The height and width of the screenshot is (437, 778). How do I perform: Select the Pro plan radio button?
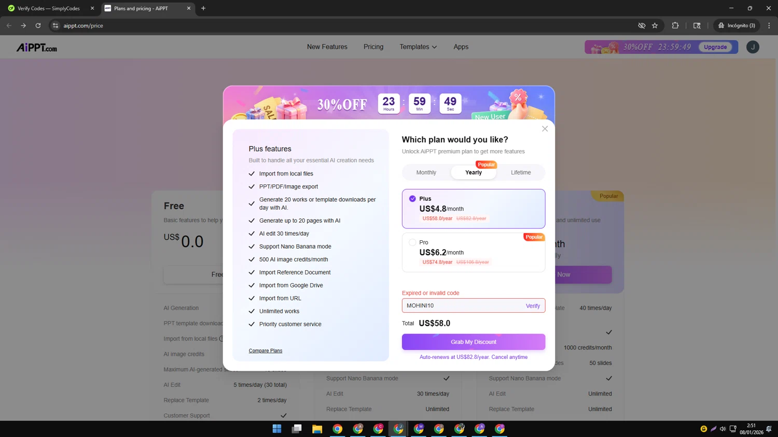tap(412, 242)
